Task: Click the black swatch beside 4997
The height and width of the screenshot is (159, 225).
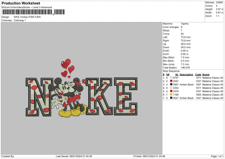Action: (171, 84)
